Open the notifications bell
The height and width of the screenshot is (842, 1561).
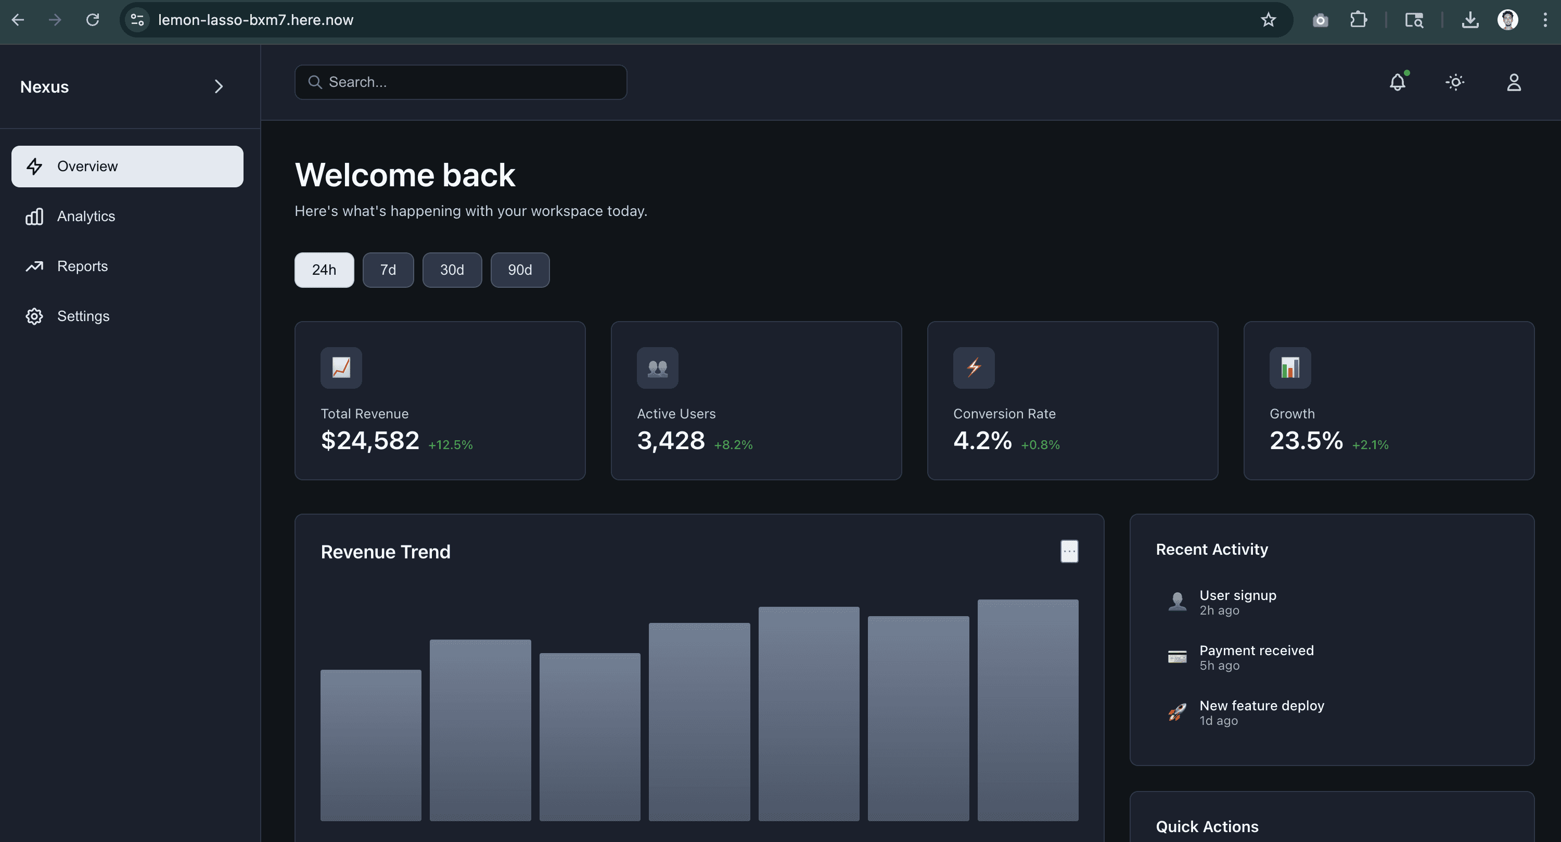pos(1397,82)
